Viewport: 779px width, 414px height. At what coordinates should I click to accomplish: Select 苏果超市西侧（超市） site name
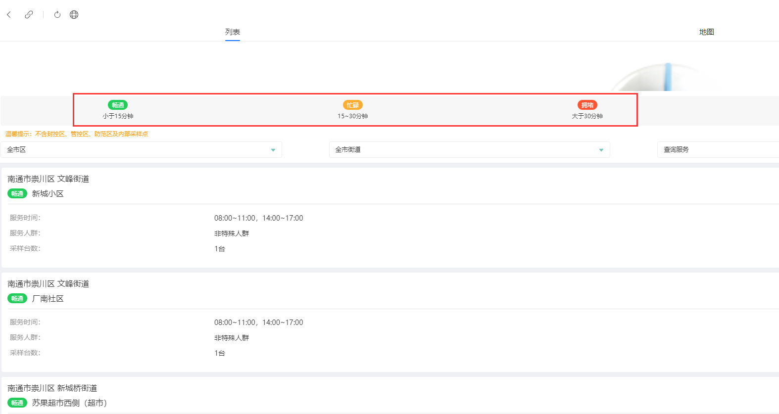69,403
